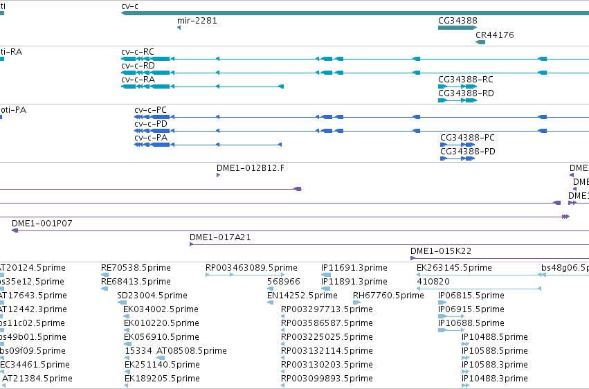Select the IP10488.3prime EST label
Image resolution: width=589 pixels, height=389 pixels.
tap(495, 379)
